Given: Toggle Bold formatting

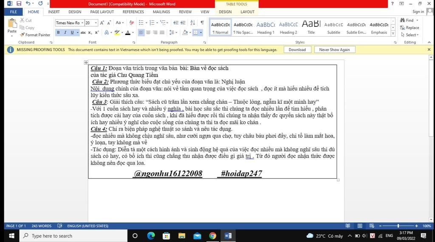Looking at the screenshot, I should (x=58, y=33).
